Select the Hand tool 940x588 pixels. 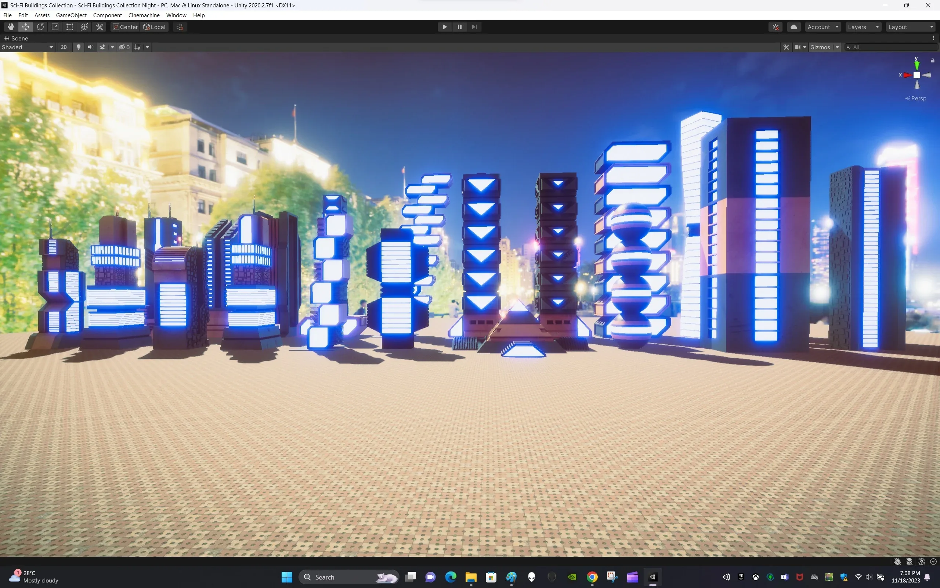[11, 27]
